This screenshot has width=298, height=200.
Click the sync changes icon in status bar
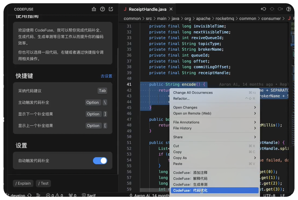[x=29, y=195]
